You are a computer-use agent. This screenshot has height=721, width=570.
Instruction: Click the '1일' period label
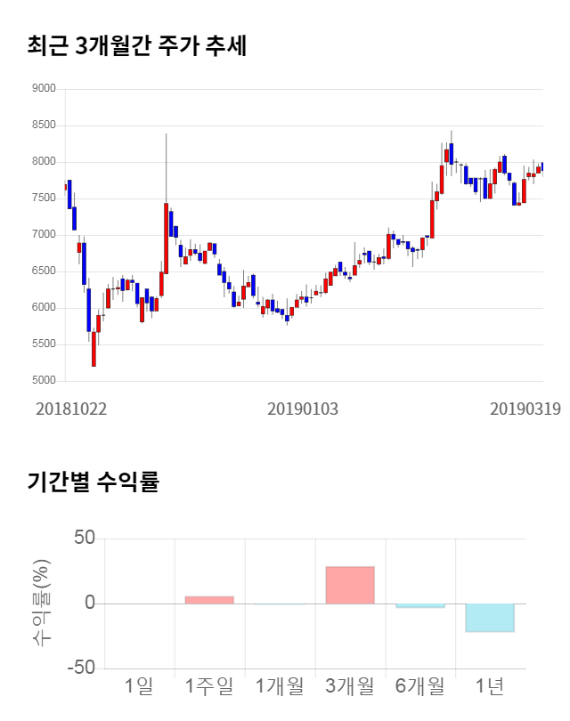coord(139,685)
